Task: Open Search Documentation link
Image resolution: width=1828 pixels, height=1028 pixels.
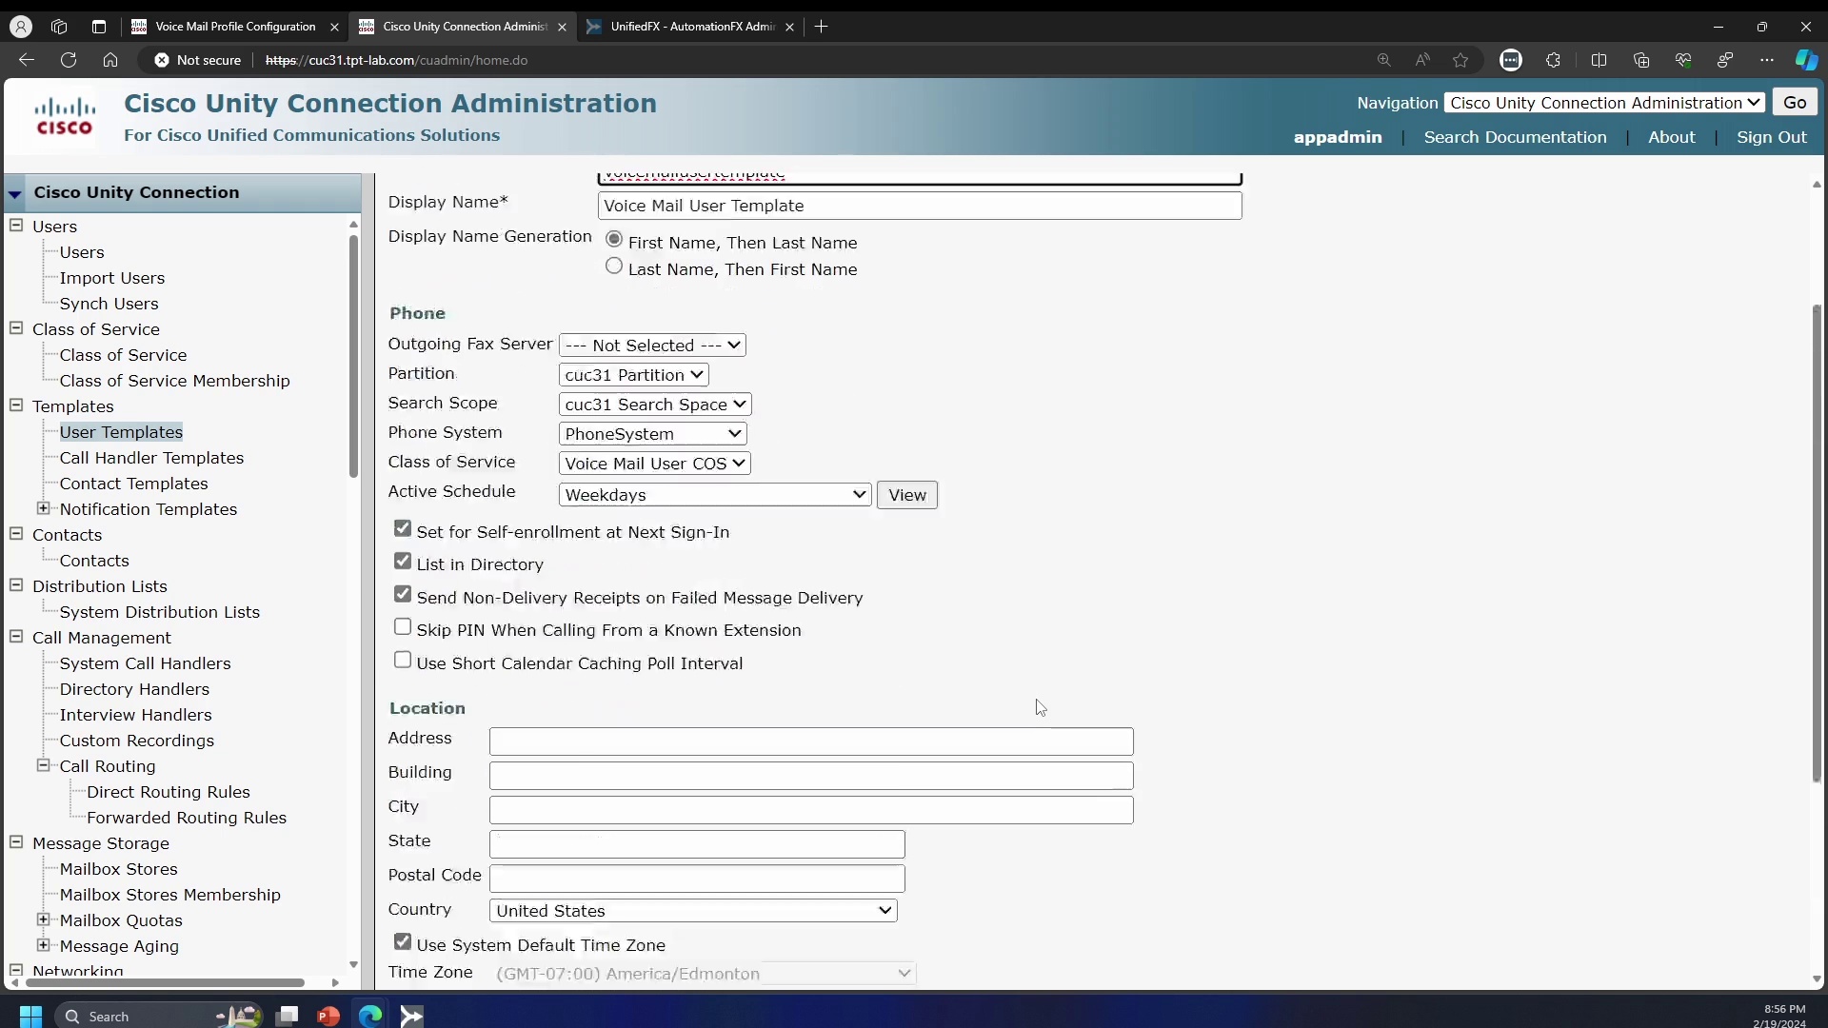Action: (x=1515, y=137)
